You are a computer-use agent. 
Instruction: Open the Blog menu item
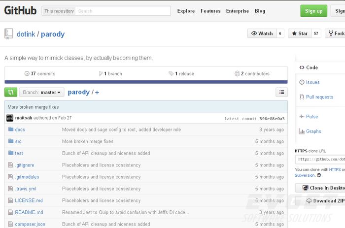pyautogui.click(x=260, y=11)
